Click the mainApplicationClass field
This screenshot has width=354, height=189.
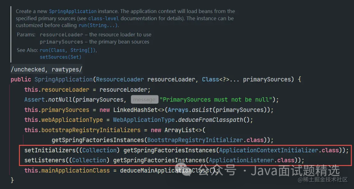[75, 170]
